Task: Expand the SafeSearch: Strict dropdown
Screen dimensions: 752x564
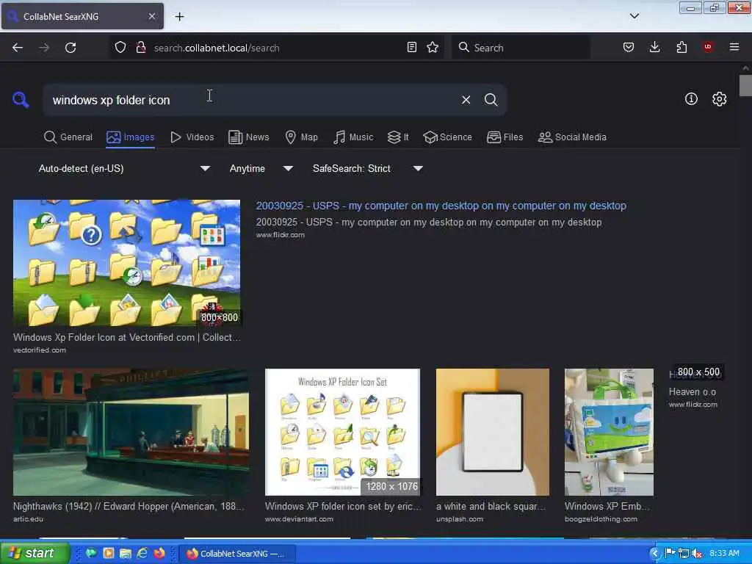Action: point(368,168)
